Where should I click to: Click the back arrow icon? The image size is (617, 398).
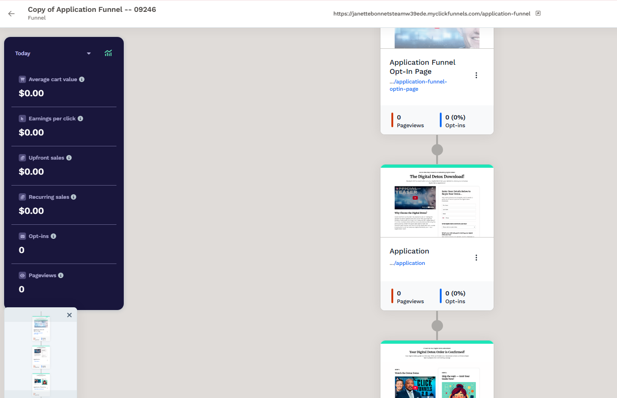pos(11,14)
